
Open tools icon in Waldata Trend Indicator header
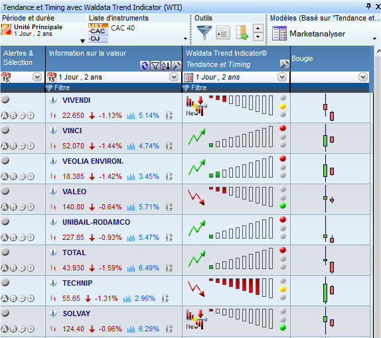point(284,64)
